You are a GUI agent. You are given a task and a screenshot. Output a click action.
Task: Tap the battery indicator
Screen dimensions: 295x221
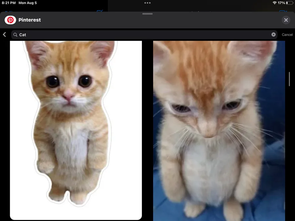289,3
